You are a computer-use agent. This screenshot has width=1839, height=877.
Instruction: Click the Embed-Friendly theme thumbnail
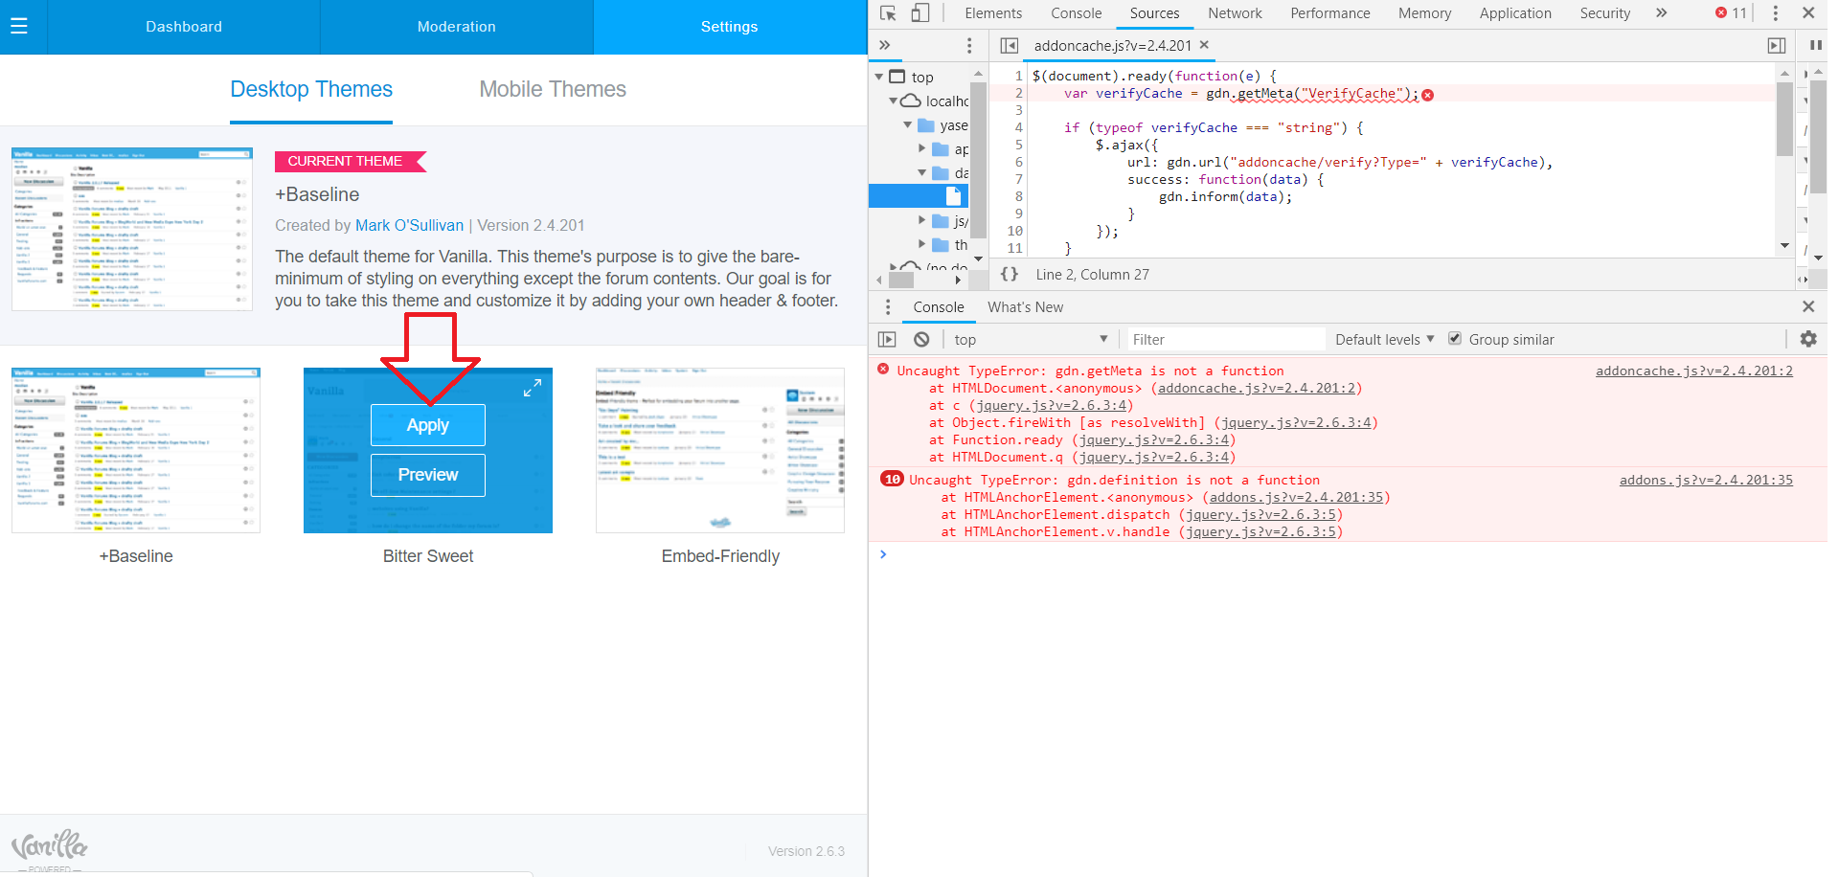coord(720,450)
